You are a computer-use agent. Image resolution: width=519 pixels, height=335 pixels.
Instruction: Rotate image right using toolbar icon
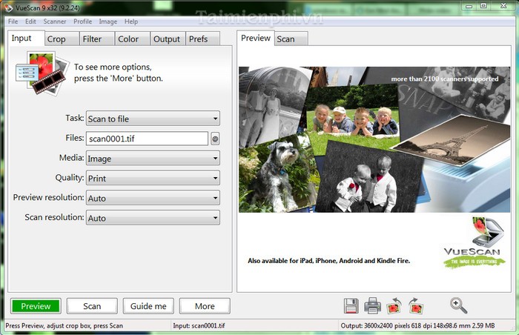tap(416, 305)
